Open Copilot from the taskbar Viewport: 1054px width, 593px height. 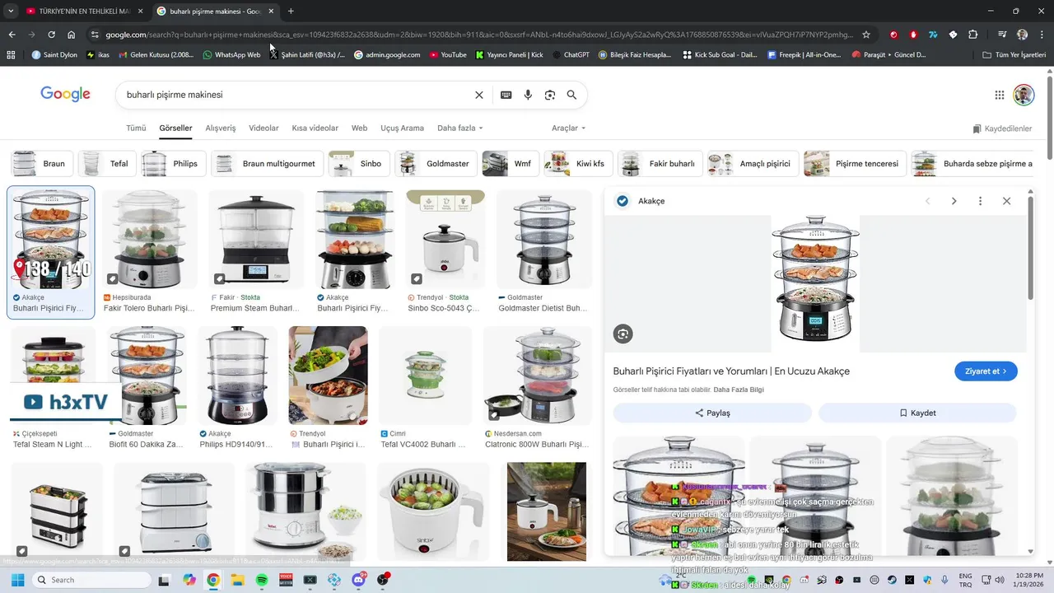tap(189, 580)
